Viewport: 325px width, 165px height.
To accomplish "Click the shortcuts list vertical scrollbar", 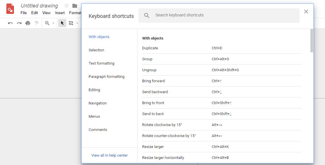I will (312, 40).
